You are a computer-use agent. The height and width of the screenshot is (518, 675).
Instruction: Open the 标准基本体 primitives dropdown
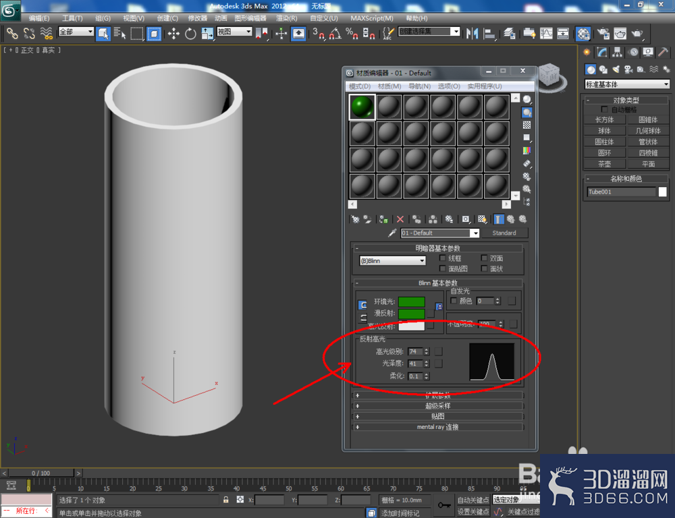[627, 84]
